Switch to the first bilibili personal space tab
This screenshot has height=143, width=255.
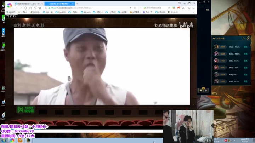pyautogui.click(x=28, y=4)
